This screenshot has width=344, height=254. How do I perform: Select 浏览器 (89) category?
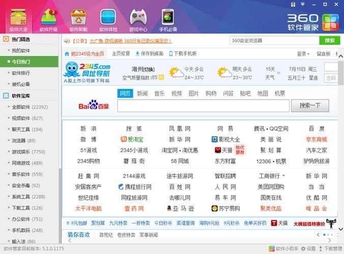tap(29, 141)
